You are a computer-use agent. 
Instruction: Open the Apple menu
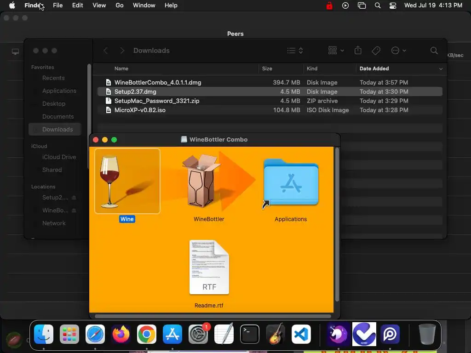pos(11,6)
